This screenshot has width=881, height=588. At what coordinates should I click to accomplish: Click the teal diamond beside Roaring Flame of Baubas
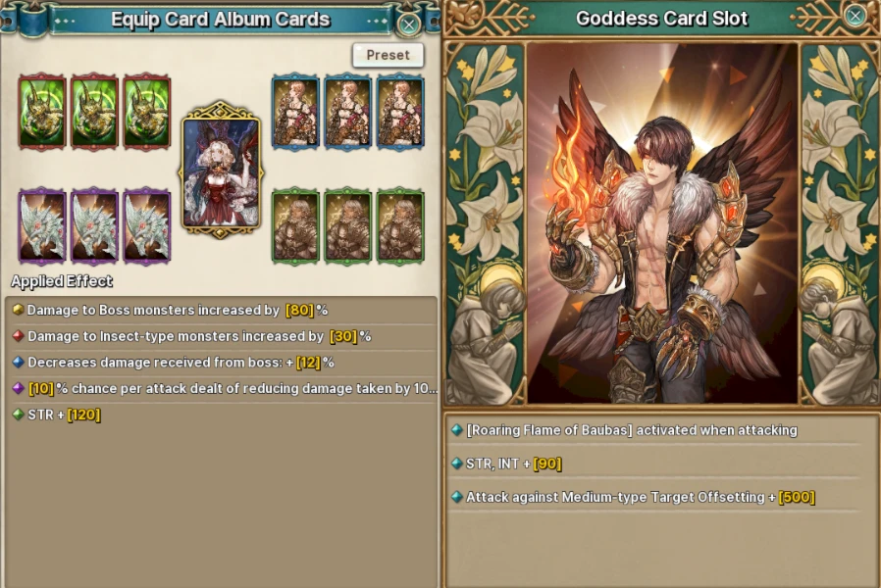457,430
